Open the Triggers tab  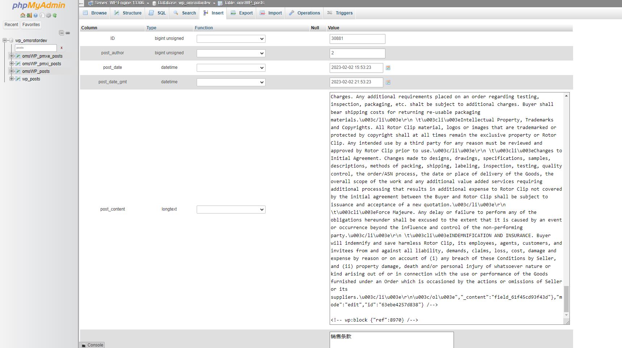pos(340,13)
